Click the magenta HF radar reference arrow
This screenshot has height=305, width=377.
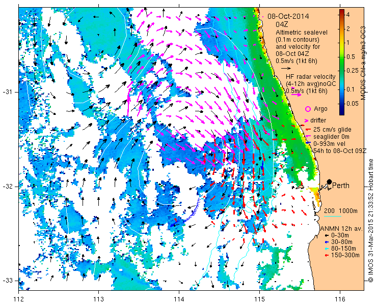pos(296,95)
